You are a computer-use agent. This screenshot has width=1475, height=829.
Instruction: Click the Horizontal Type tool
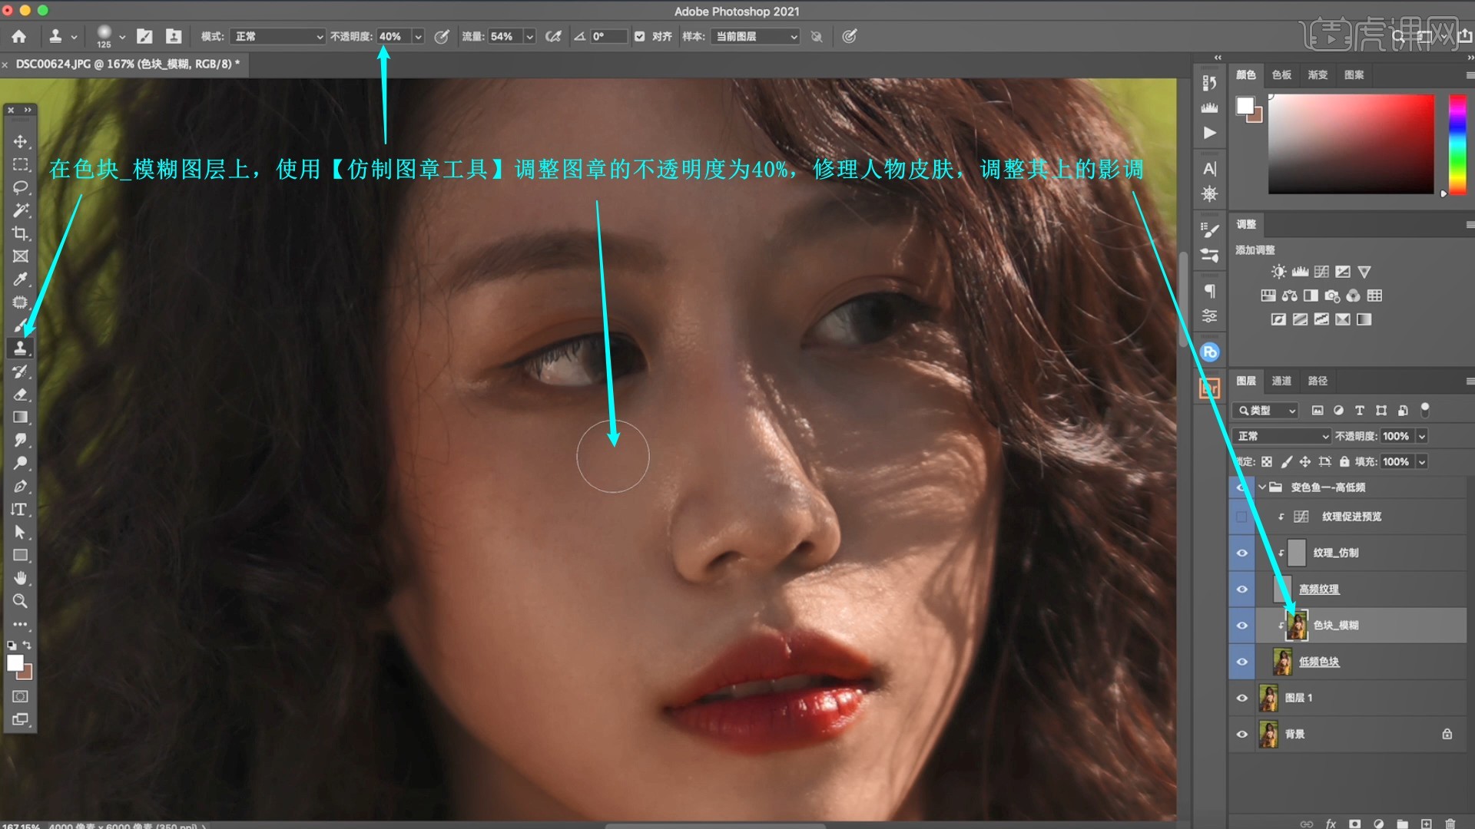coord(21,510)
